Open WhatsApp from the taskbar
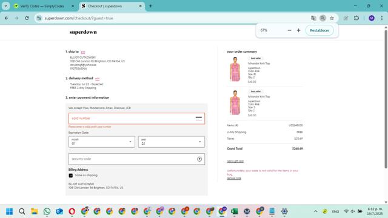388x218 pixels. (47, 211)
